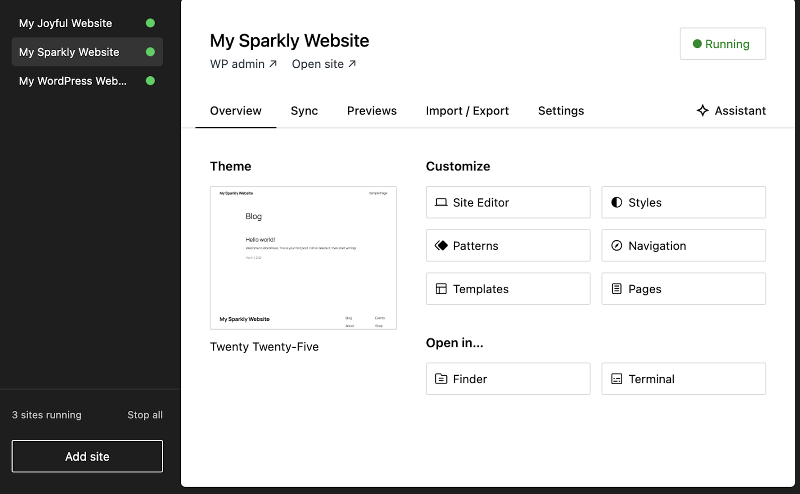
Task: Click the green status dot beside My Joyful Website
Action: pos(151,23)
